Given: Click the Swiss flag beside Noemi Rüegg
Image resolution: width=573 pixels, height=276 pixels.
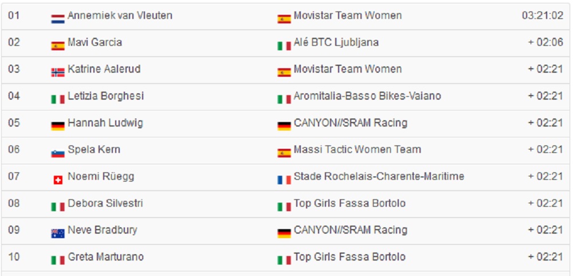Looking at the screenshot, I should pos(57,180).
